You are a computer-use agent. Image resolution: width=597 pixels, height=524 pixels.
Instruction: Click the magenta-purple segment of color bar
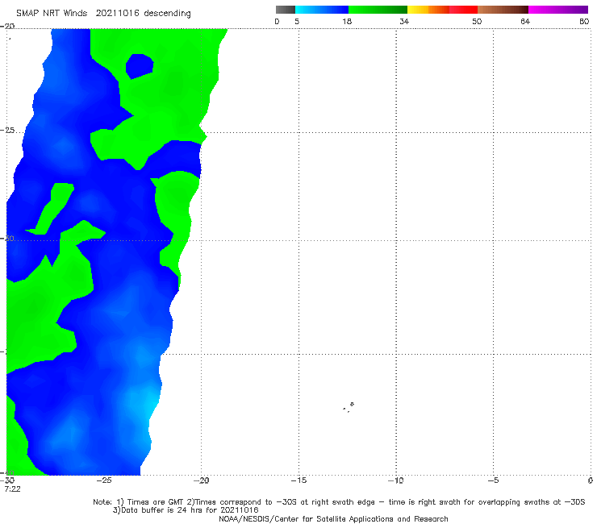(x=558, y=10)
